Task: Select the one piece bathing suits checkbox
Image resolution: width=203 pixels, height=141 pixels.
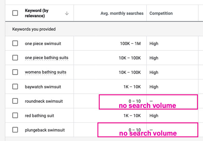Action: pyautogui.click(x=15, y=58)
